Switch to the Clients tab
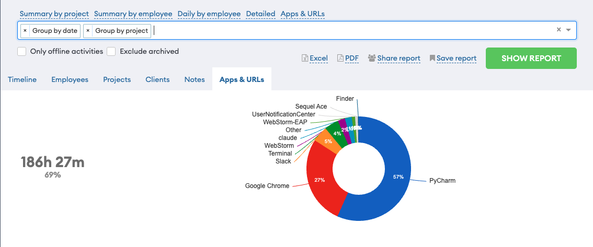593x247 pixels. click(x=158, y=80)
